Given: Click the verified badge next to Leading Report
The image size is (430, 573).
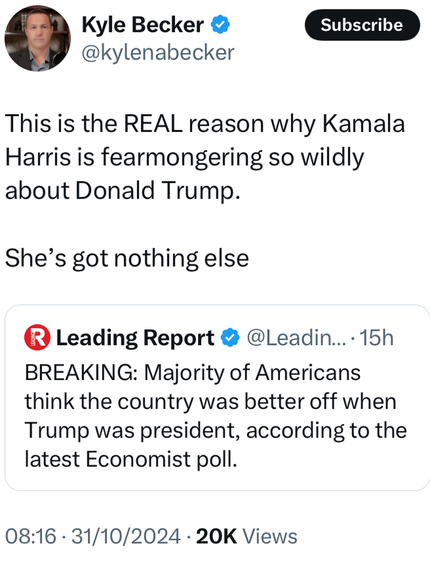Looking at the screenshot, I should (x=230, y=338).
